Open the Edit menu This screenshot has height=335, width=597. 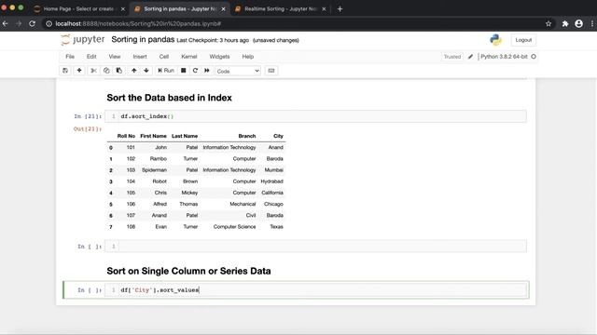pyautogui.click(x=91, y=57)
